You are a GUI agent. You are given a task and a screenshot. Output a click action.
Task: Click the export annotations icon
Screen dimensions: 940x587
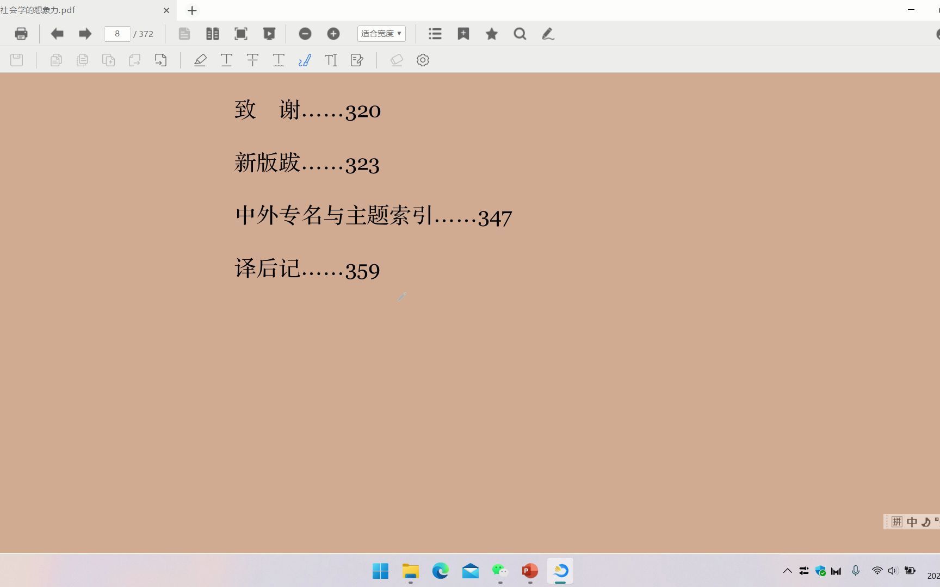(160, 60)
